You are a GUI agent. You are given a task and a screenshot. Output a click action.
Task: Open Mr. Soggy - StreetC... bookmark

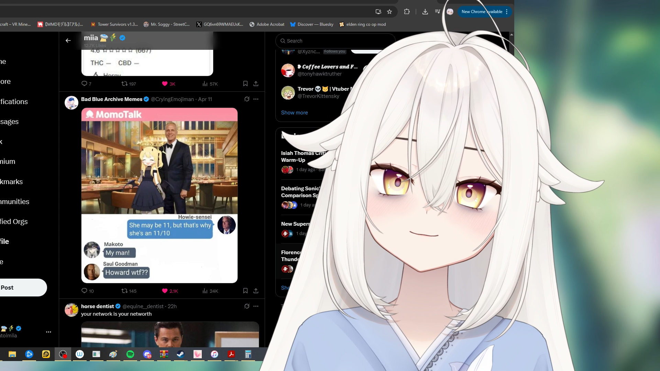click(x=167, y=24)
